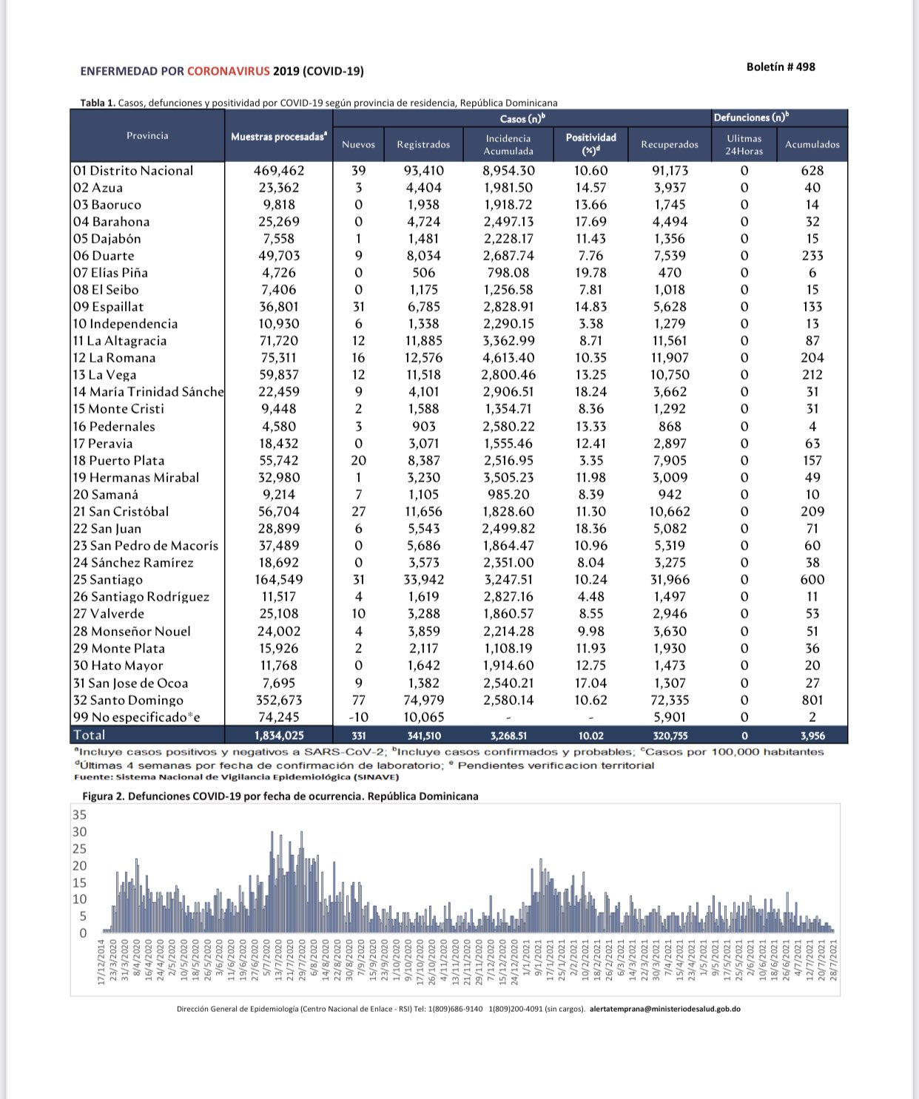Select the '11 La Altagracia' row name
Viewport: 919px width, 1099px height.
tap(119, 340)
